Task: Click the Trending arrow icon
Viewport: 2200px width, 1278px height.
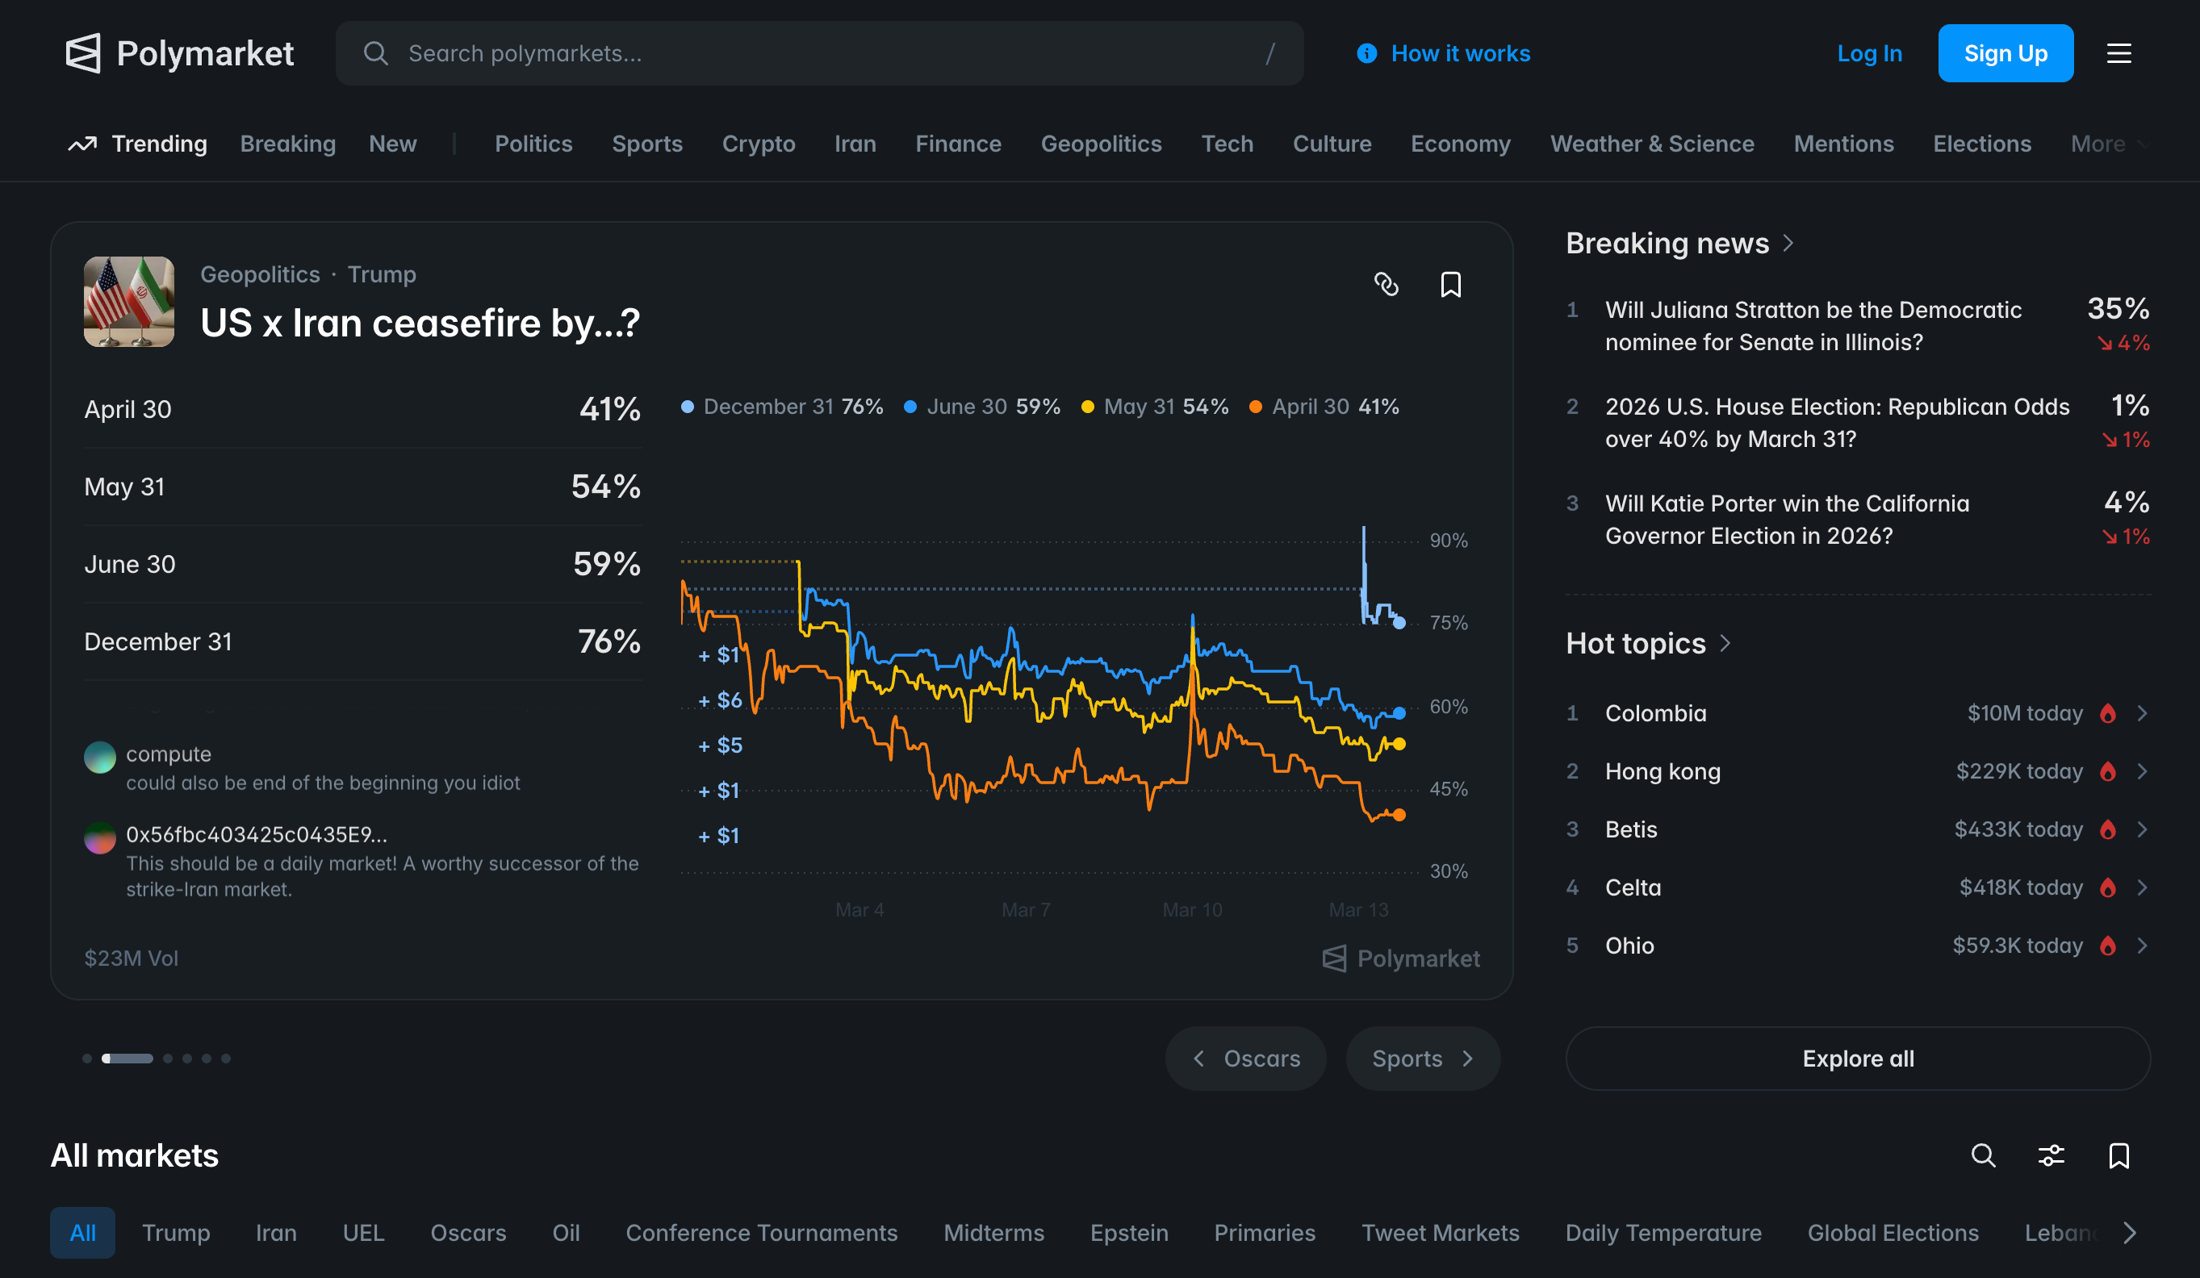Action: pos(83,144)
